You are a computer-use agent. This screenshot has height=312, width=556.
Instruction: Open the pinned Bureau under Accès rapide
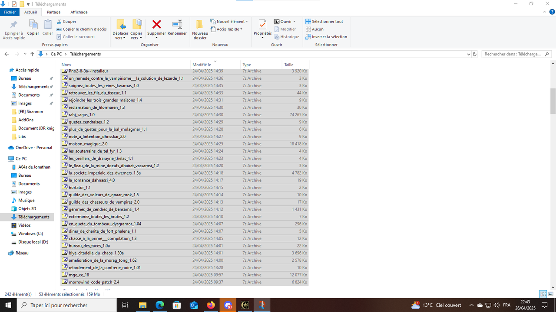[25, 78]
